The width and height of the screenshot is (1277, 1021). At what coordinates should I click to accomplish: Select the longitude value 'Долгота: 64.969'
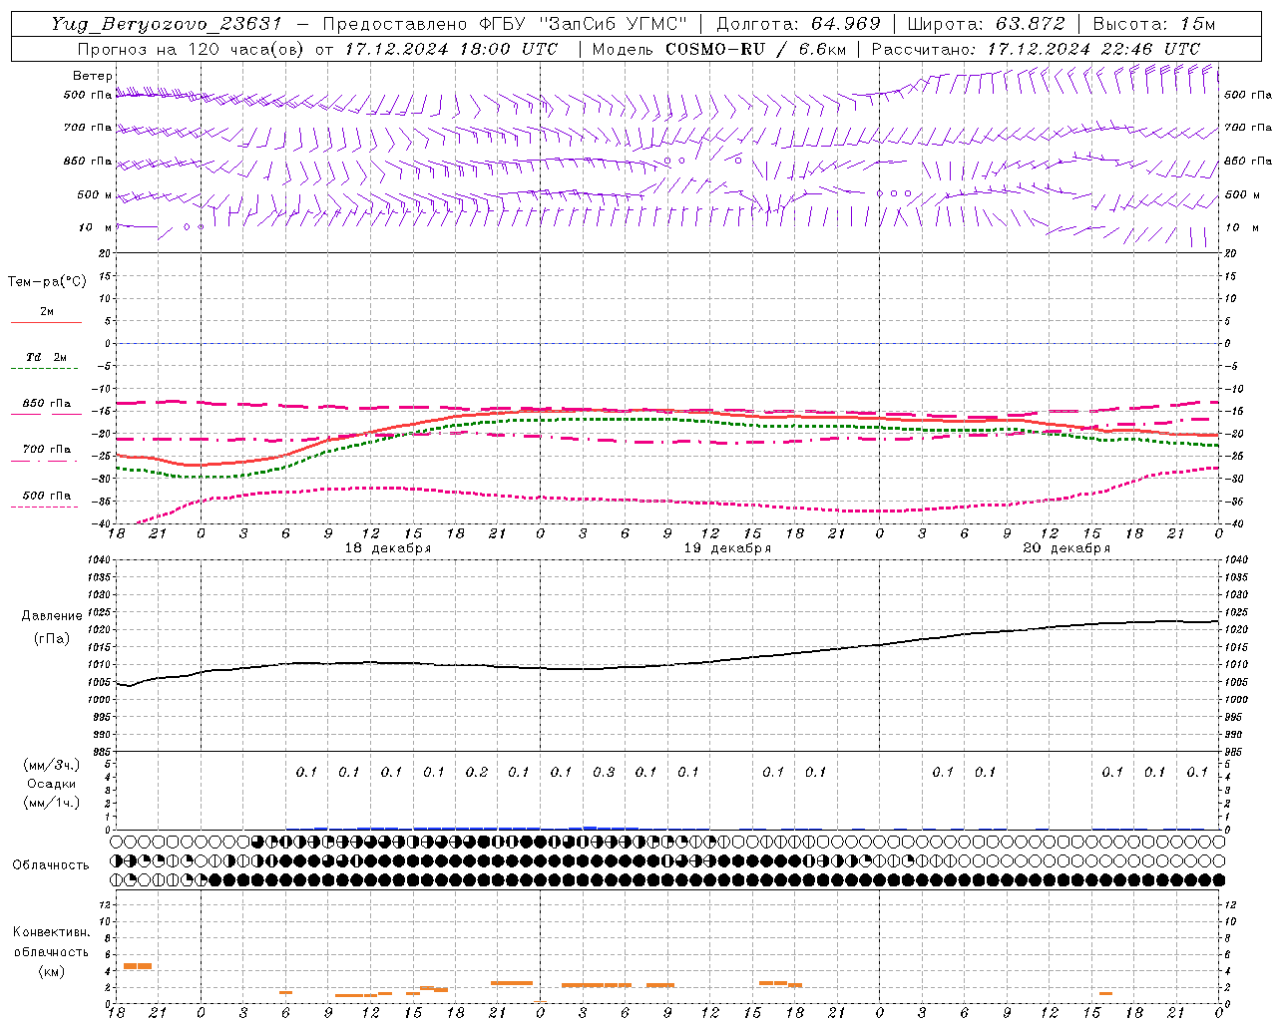[798, 24]
